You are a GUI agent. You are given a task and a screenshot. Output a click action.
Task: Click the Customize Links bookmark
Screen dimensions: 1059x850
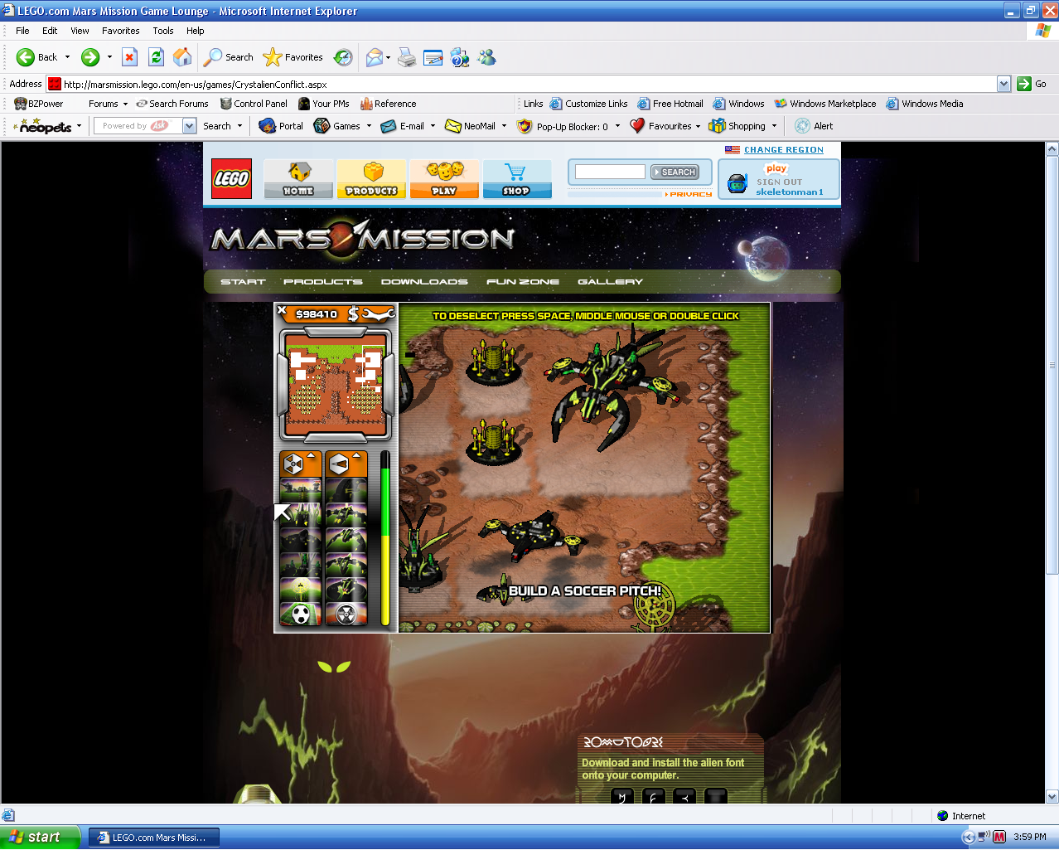tap(588, 104)
